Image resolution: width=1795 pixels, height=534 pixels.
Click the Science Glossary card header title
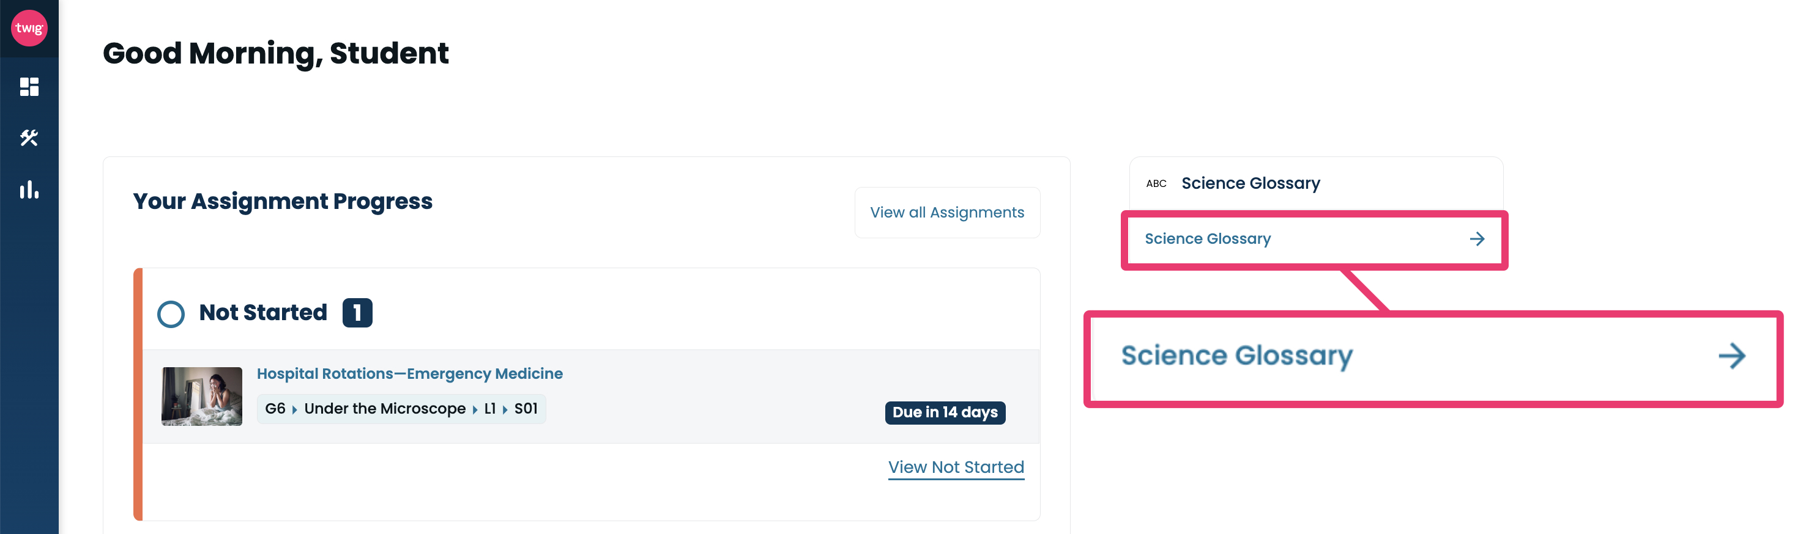(1250, 184)
